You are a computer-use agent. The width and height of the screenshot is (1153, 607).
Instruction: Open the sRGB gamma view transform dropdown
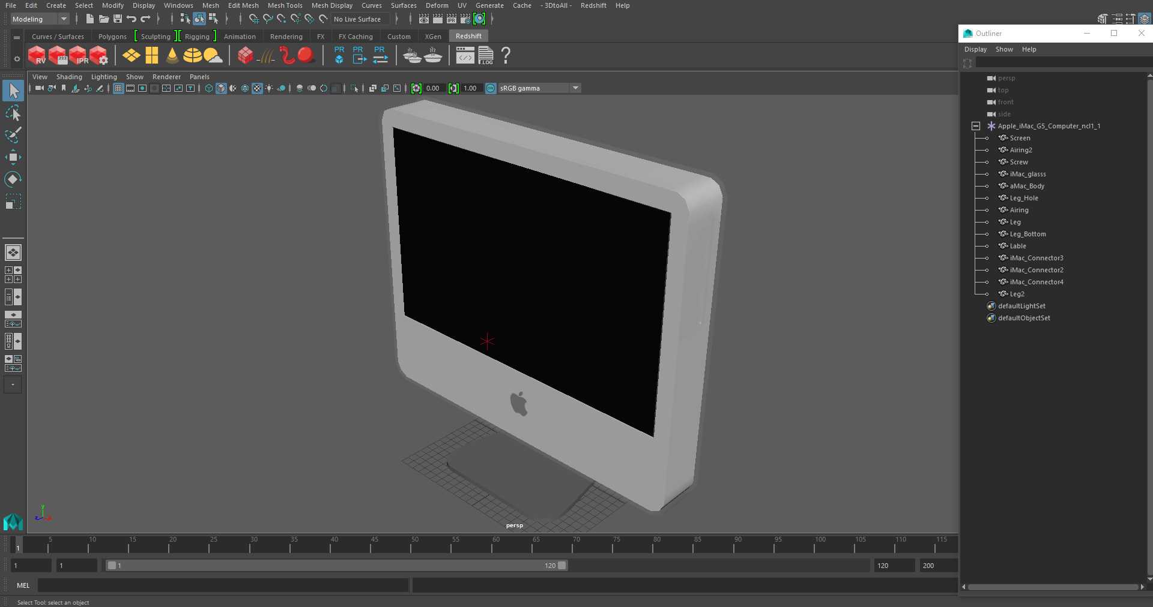(x=540, y=88)
